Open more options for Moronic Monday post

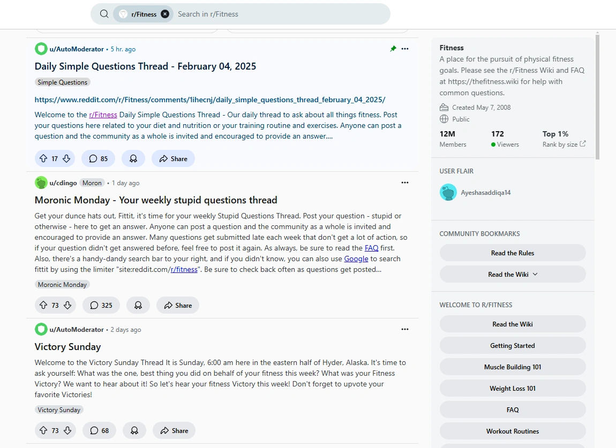(x=404, y=183)
